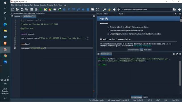Click the symbol finder @ icon
Image resolution: width=182 pixels, height=102 pixels.
36,9
